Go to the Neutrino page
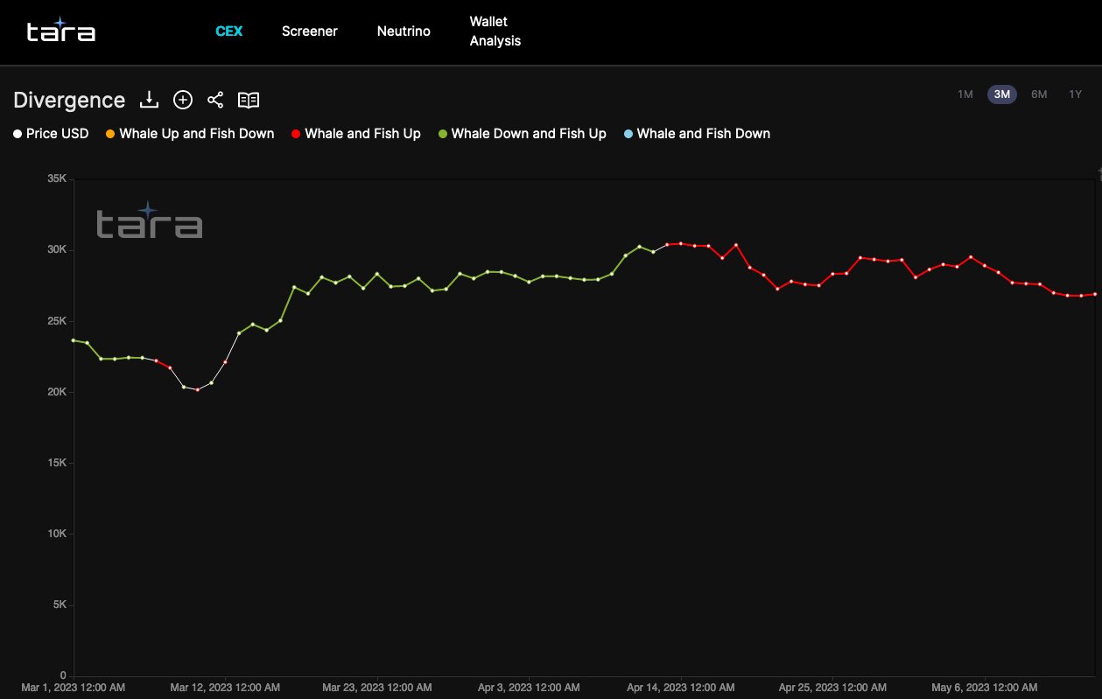 404,31
